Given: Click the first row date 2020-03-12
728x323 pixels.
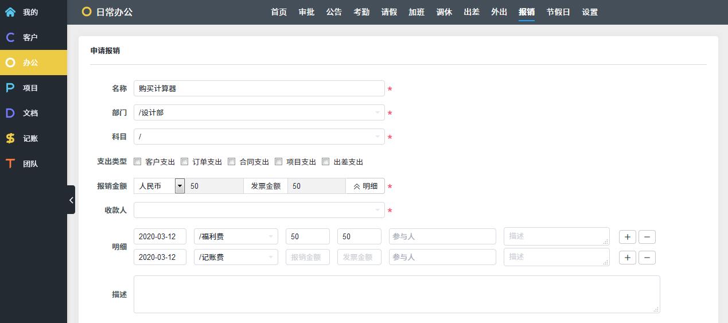Looking at the screenshot, I should click(x=160, y=236).
